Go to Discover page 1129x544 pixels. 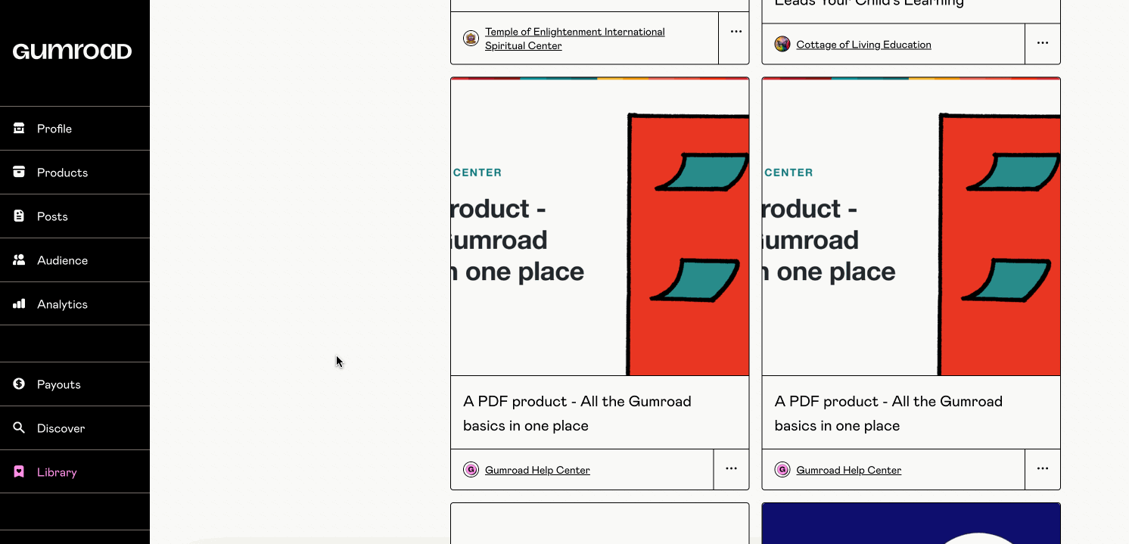75,427
